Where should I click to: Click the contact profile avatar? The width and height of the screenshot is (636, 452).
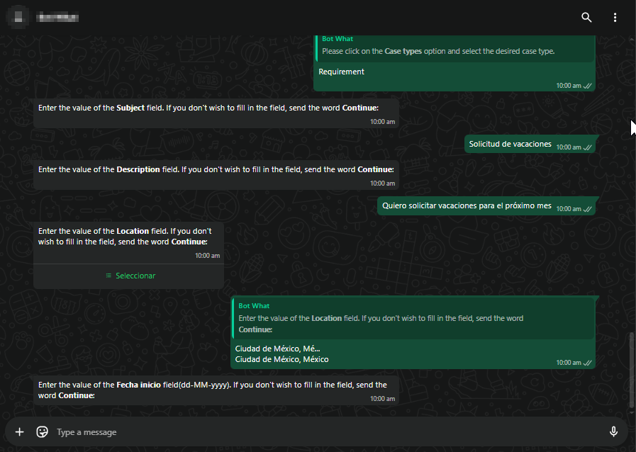tap(18, 16)
